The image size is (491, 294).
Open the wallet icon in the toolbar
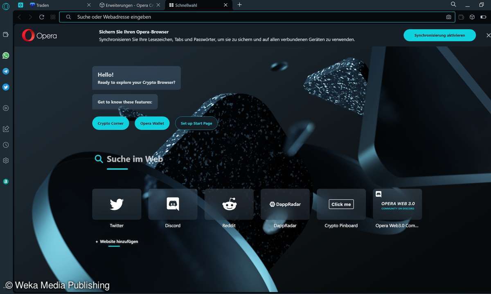point(462,17)
